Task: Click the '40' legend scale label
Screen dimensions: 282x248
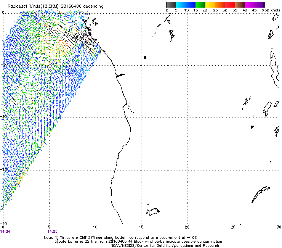Action: tap(245, 10)
